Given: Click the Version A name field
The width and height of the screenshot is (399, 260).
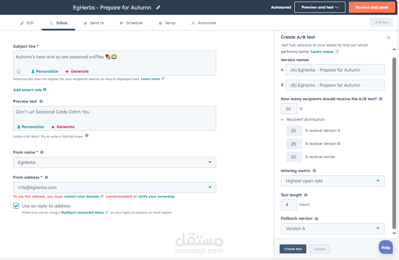Looking at the screenshot, I should coord(335,70).
